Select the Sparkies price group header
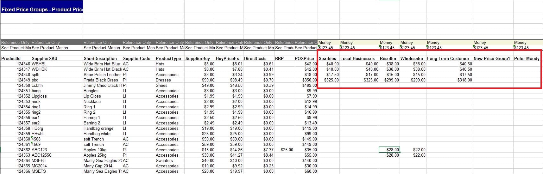543x174 pixels. (329, 58)
